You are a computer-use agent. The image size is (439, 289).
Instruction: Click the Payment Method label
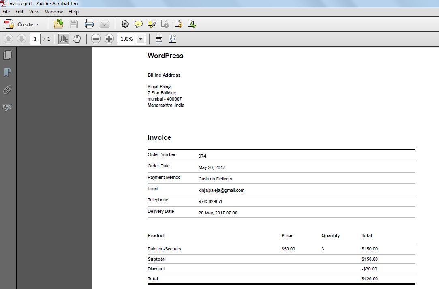point(164,177)
